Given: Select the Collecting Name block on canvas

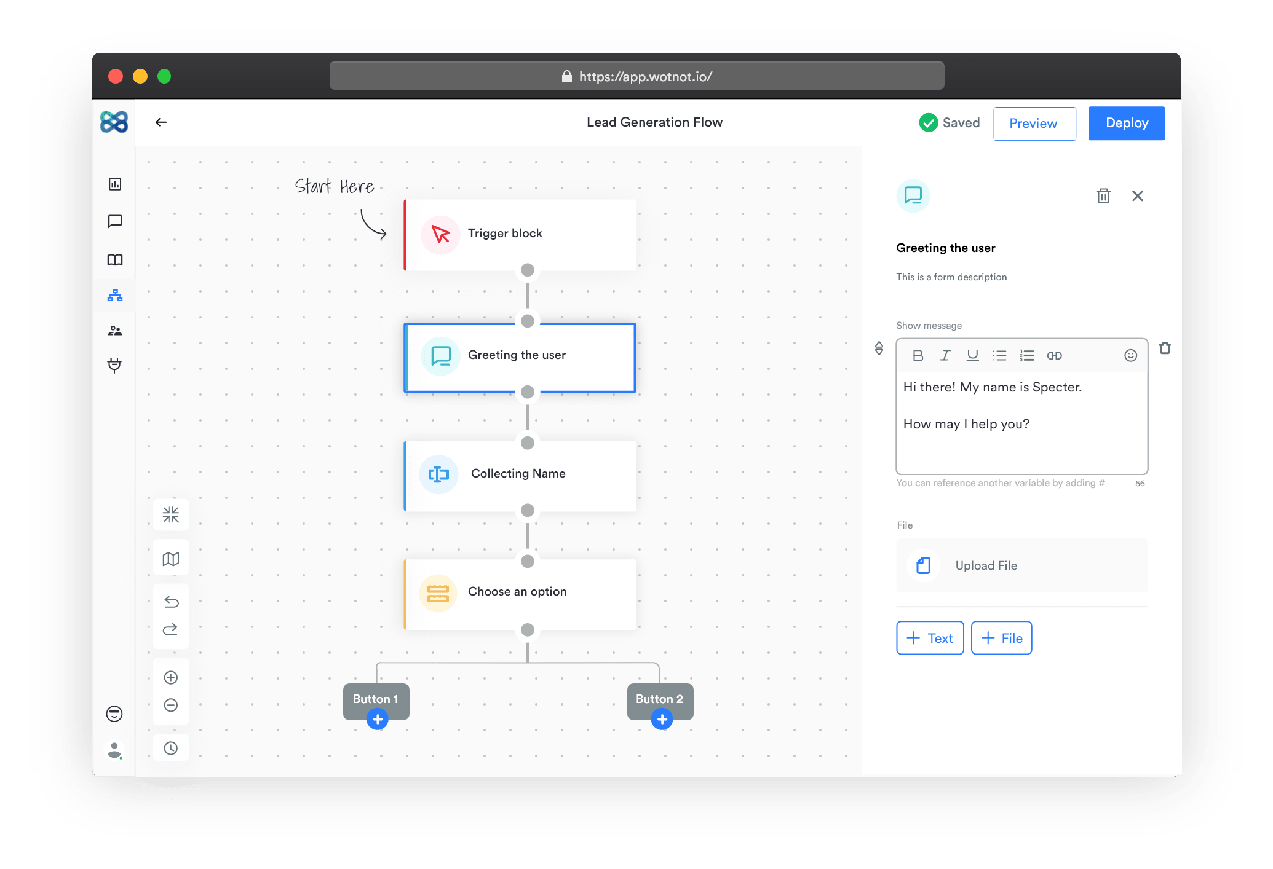Looking at the screenshot, I should click(520, 475).
